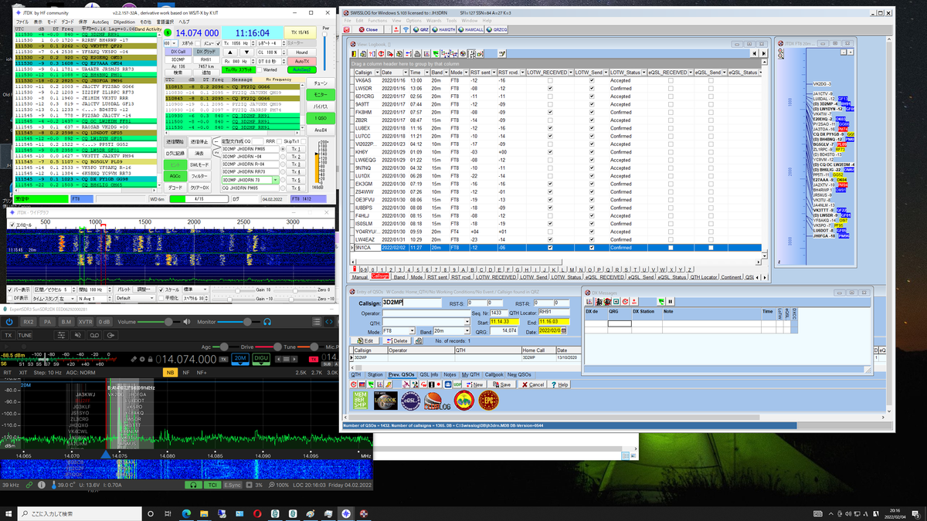Click the LOTW logbook icon

tap(387, 401)
